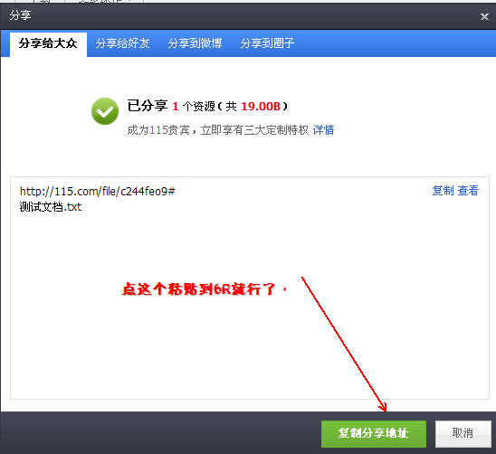This screenshot has width=496, height=454.
Task: Select the 分享给大众 tab
Action: click(48, 43)
